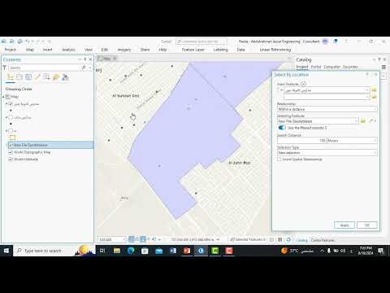Open the Project tab

point(11,50)
